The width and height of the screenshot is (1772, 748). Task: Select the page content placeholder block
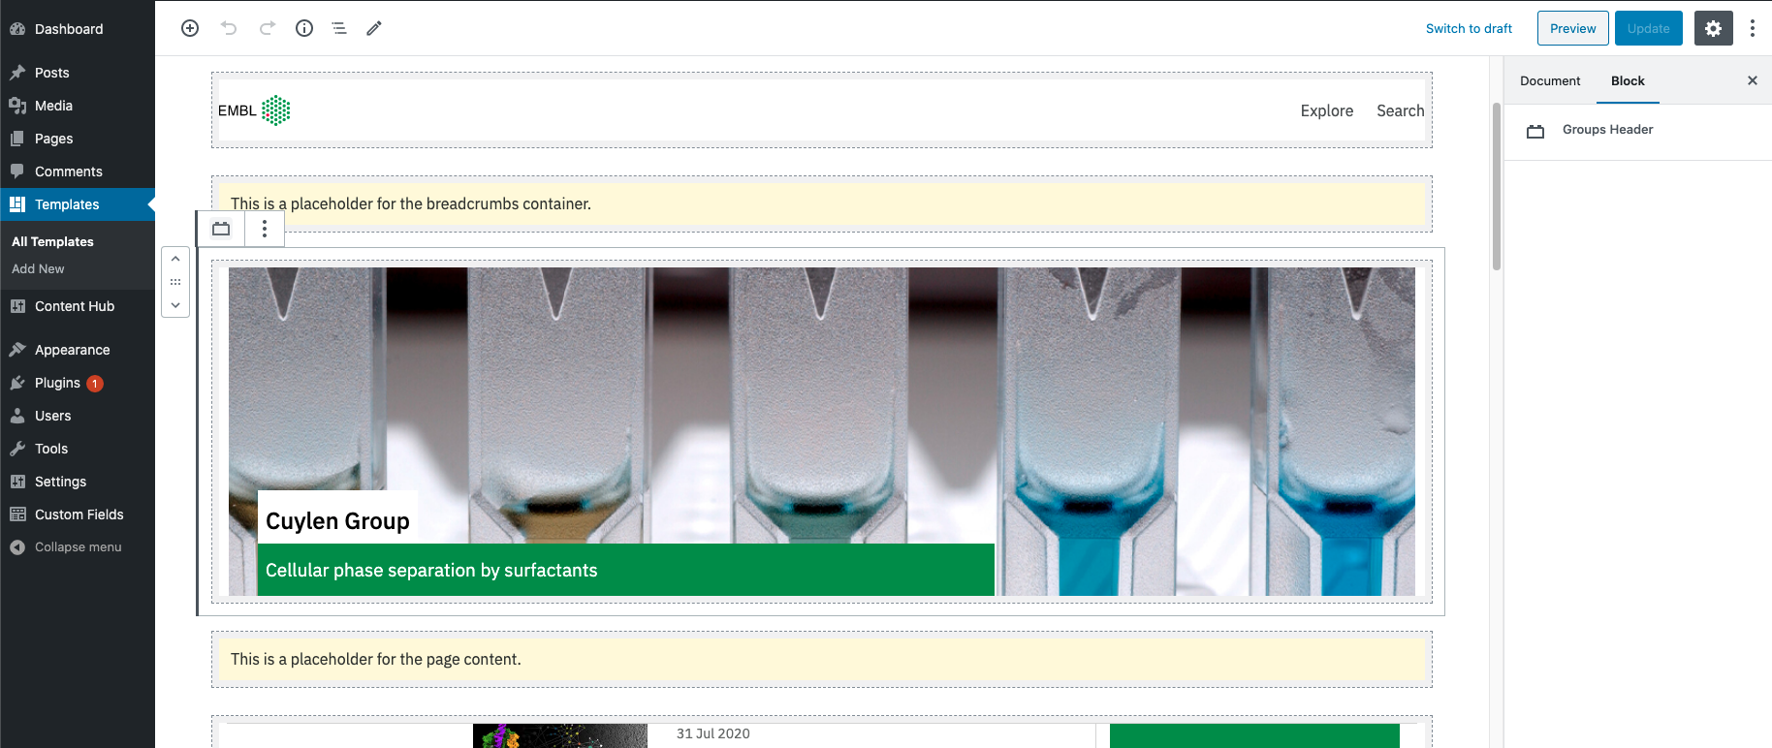(822, 659)
